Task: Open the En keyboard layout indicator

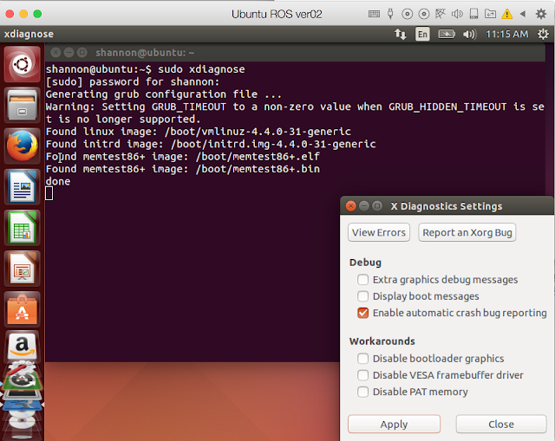Action: [x=422, y=35]
